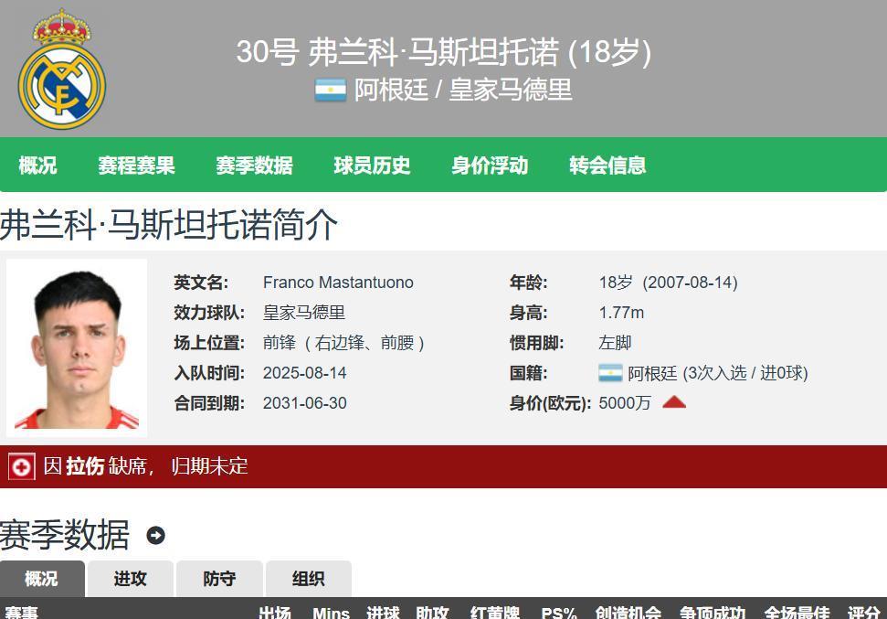Switch to the 进攻 tab
Viewport: 887px width, 619px height.
pyautogui.click(x=131, y=579)
